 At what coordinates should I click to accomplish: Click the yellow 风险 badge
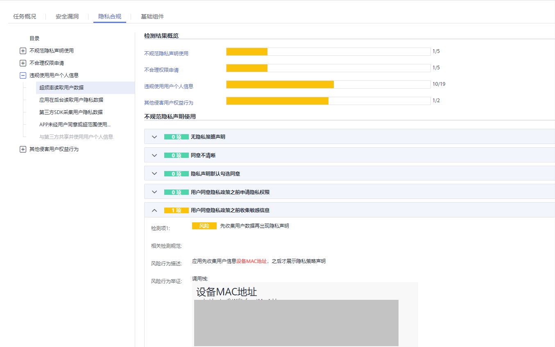(x=204, y=225)
